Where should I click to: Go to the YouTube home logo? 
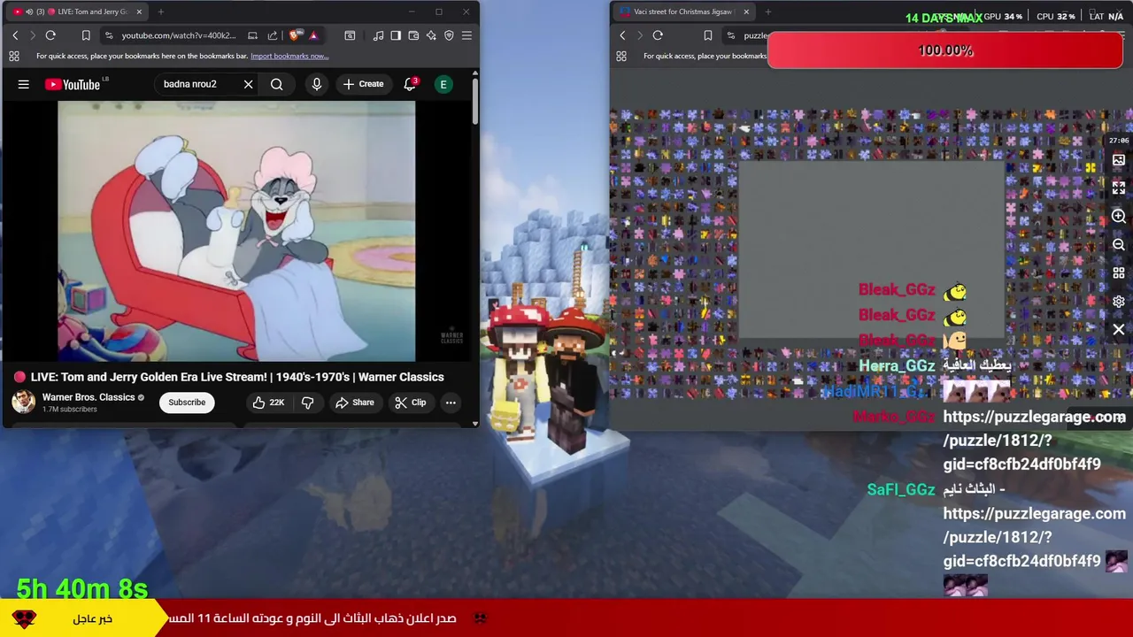[73, 84]
